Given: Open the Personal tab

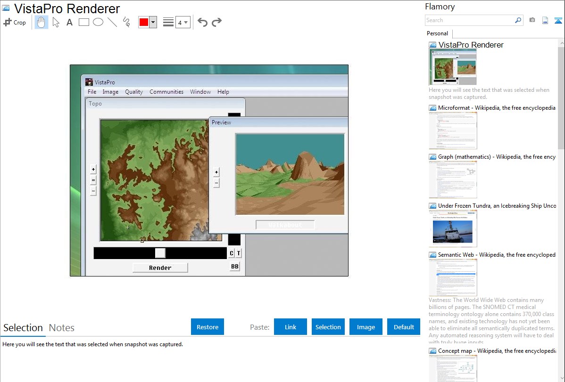Looking at the screenshot, I should point(438,33).
